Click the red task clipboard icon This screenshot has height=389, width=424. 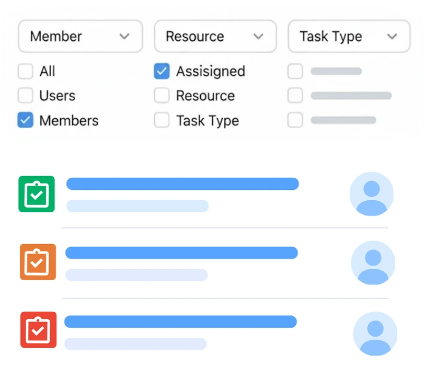[38, 329]
